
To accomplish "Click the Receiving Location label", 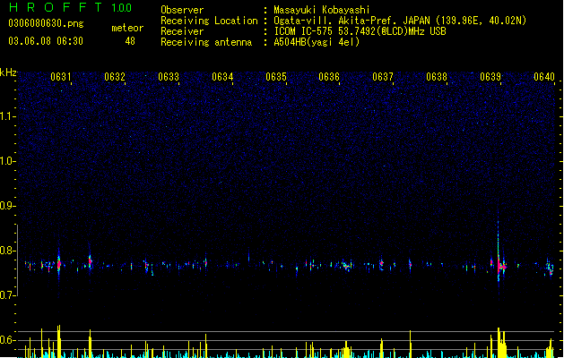I will [209, 21].
